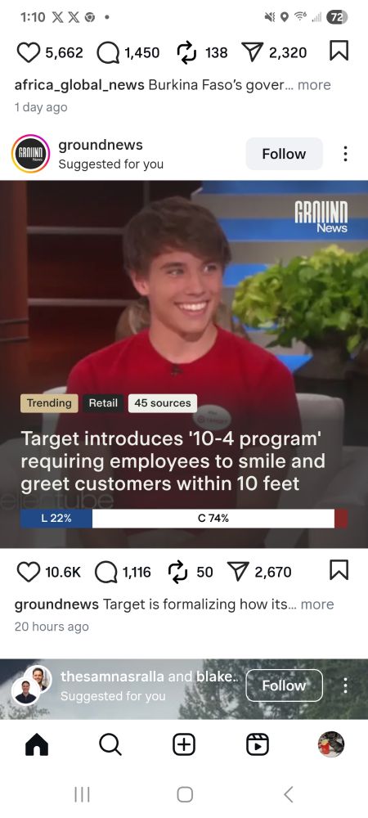This screenshot has height=818, width=368.
Task: Bookmark the groundnews Target post
Action: pos(339,571)
